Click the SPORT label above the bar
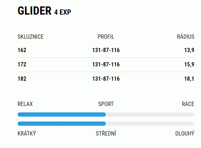Viewport: 201px width, 148px height. pyautogui.click(x=106, y=104)
